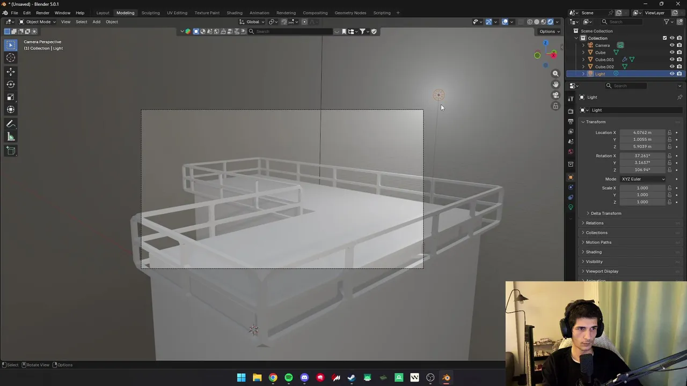This screenshot has height=386, width=687.
Task: Click the light object gizmo in viewport
Action: tap(438, 95)
